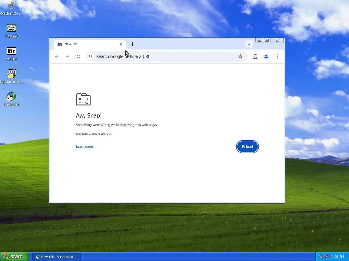Open a new tab with the plus button
This screenshot has width=349, height=261.
coord(132,44)
